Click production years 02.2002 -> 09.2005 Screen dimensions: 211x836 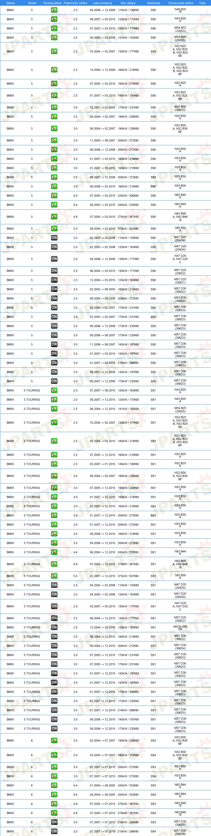coord(103,289)
